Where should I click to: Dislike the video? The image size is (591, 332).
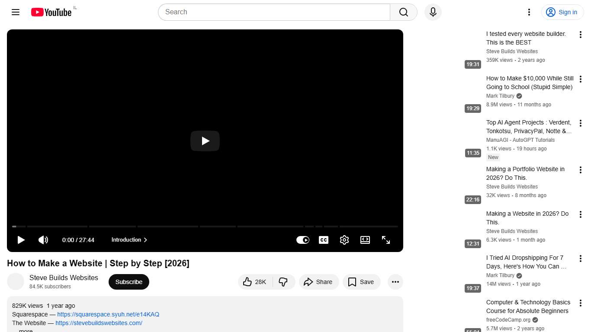284,282
